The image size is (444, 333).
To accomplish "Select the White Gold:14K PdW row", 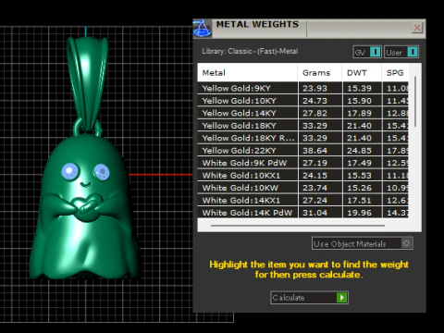I will pos(302,213).
